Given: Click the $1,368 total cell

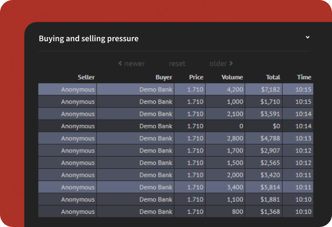Looking at the screenshot, I should coord(269,212).
